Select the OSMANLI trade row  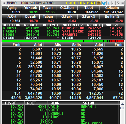60,114
